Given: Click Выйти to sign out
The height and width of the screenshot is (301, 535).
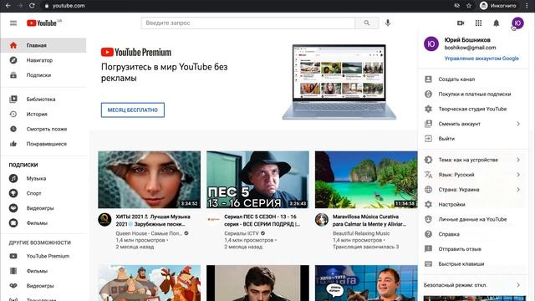Looking at the screenshot, I should pyautogui.click(x=473, y=139).
